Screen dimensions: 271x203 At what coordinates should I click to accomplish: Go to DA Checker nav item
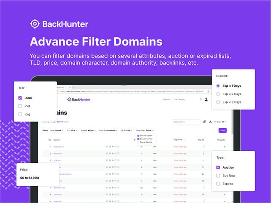click(179, 100)
